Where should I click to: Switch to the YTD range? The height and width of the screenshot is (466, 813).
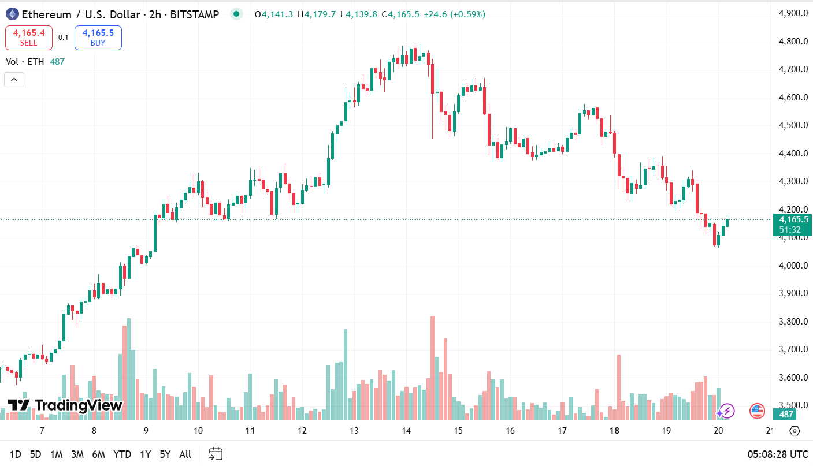tap(121, 454)
